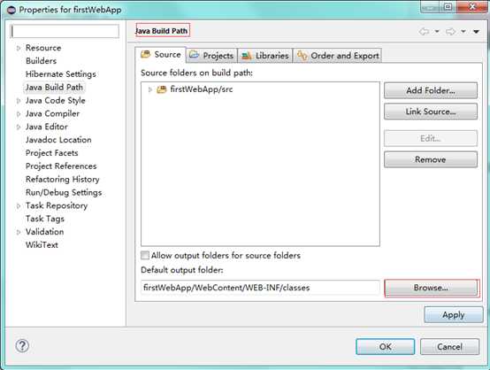The width and height of the screenshot is (490, 370).
Task: Select Javadoc Location tree item
Action: coord(58,140)
